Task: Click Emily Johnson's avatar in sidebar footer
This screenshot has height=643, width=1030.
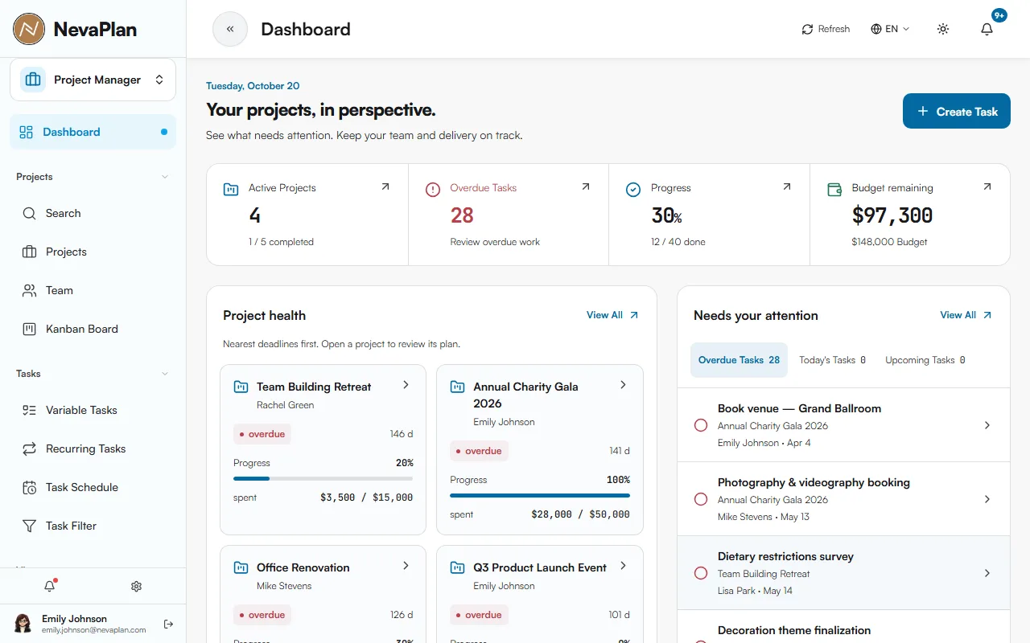Action: [x=23, y=624]
